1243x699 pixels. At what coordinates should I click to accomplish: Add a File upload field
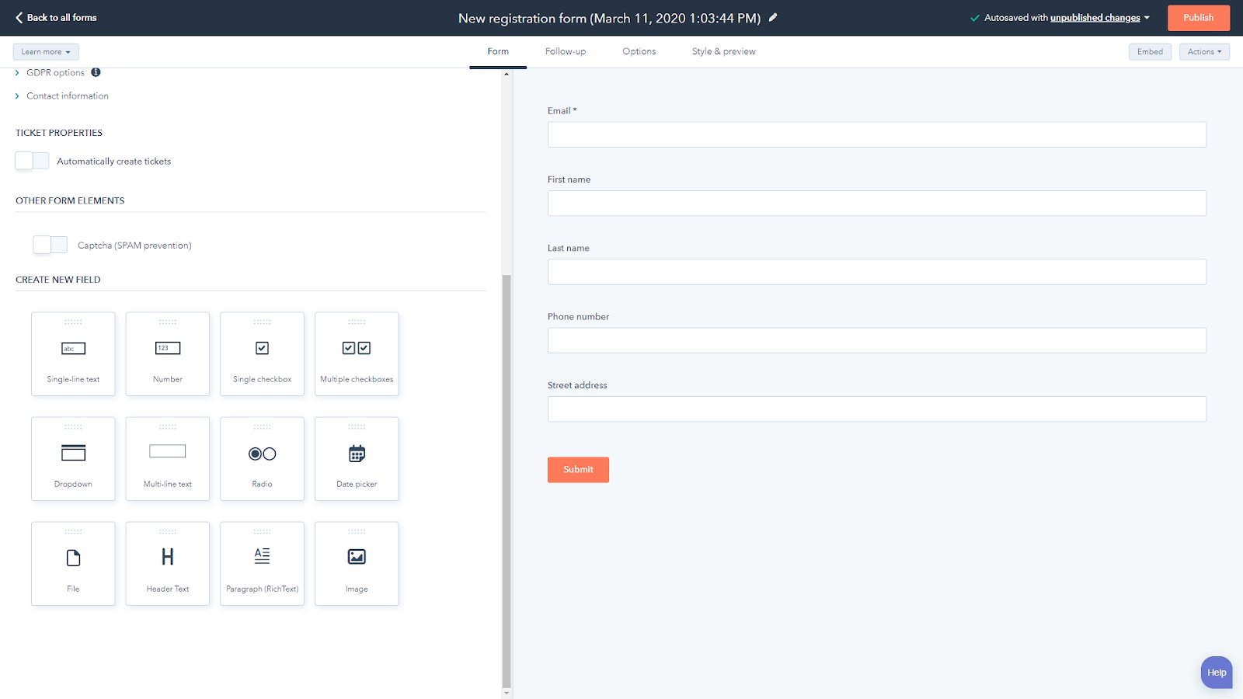coord(72,563)
